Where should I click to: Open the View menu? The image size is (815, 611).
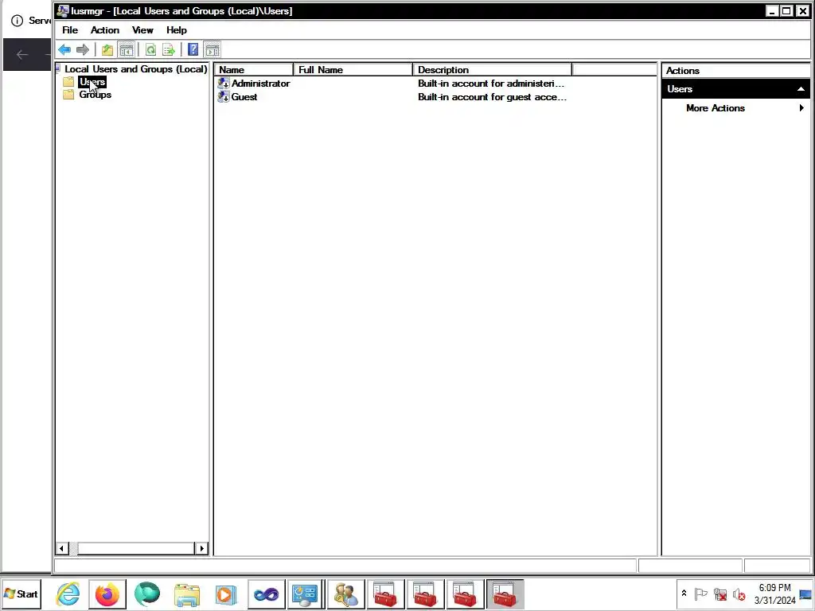(x=142, y=30)
